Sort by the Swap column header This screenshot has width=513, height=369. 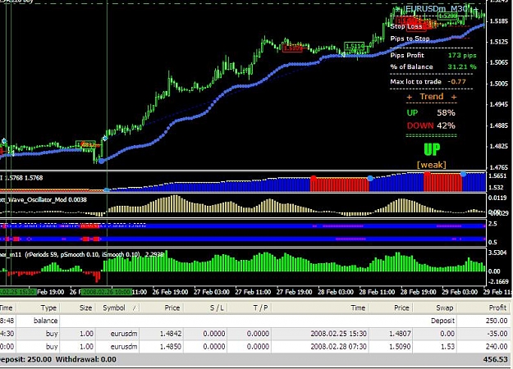445,307
